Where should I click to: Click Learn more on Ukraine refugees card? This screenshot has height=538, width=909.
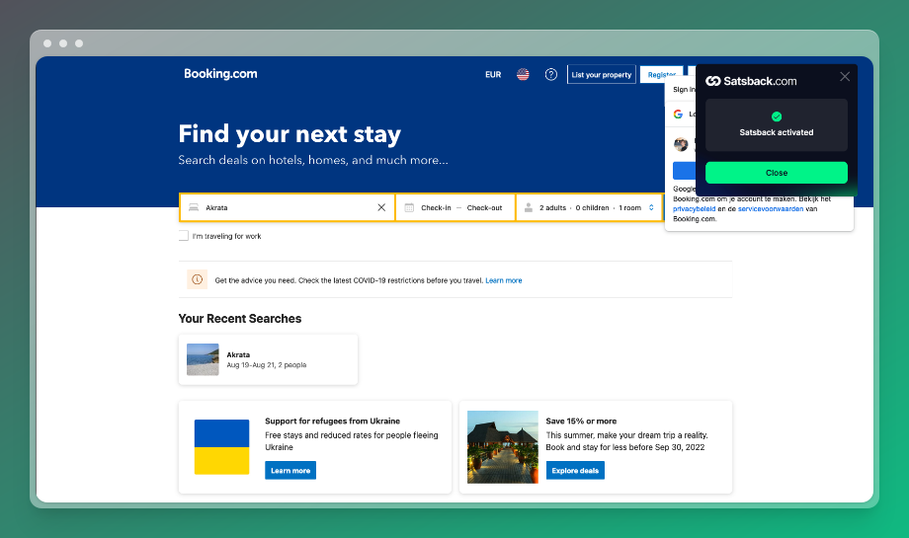pos(290,470)
